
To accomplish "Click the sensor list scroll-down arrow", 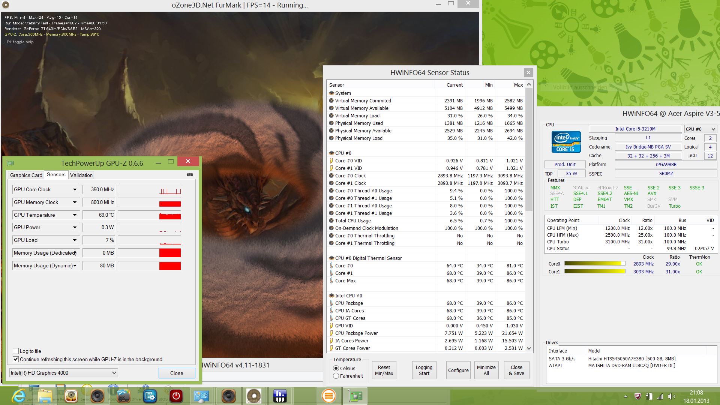I will (x=529, y=348).
